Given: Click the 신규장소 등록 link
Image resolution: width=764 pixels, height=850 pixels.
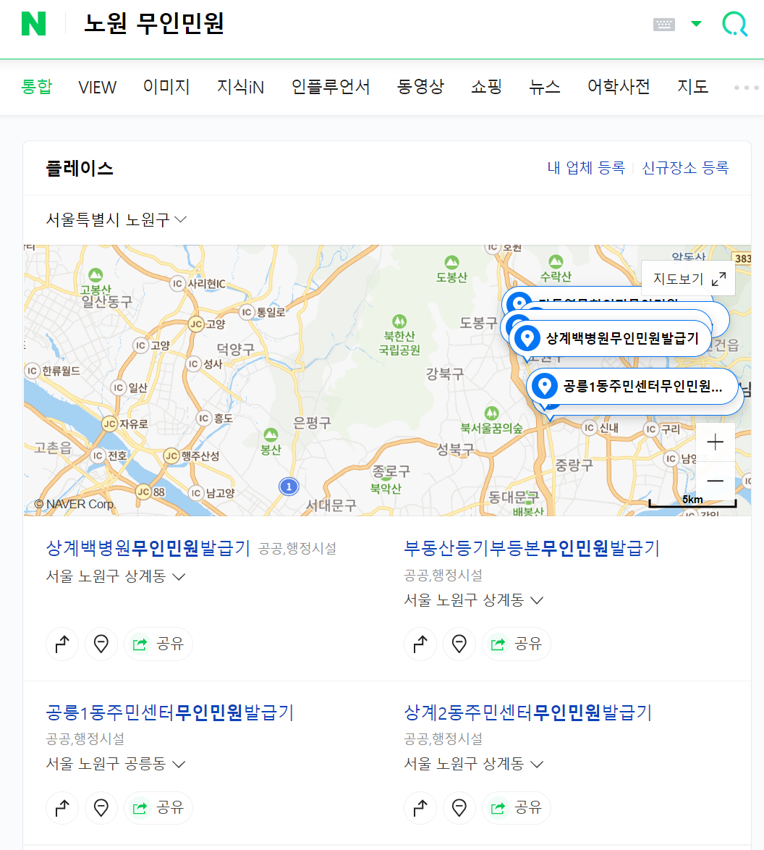Looking at the screenshot, I should click(685, 168).
